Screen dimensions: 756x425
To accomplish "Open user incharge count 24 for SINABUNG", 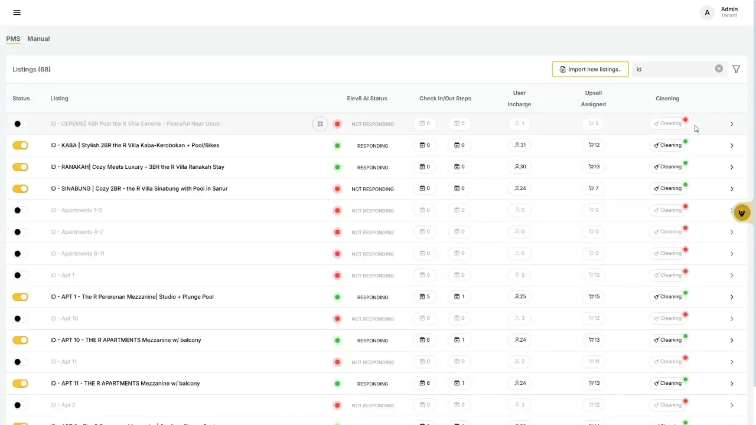I will pyautogui.click(x=520, y=188).
